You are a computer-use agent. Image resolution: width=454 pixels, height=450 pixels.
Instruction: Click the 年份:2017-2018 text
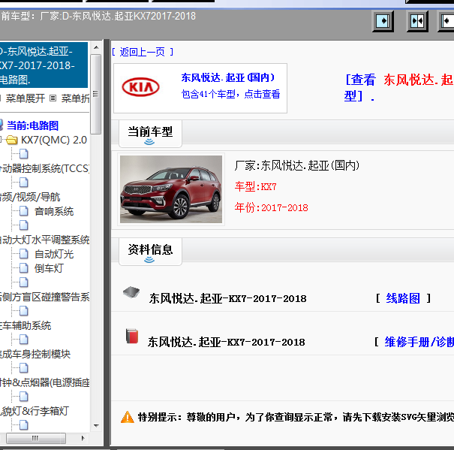(272, 207)
